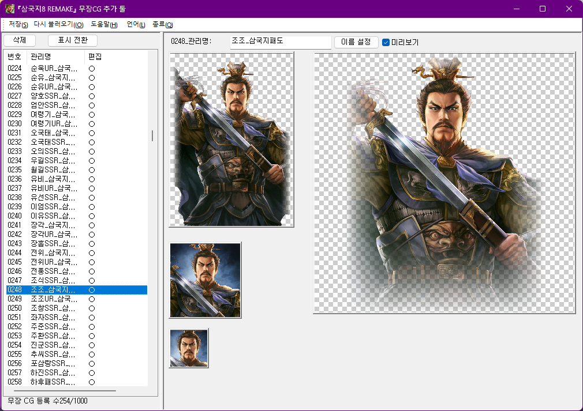Screen dimensions: 583x411
Task: Select the tall full-body portrait image
Action: pyautogui.click(x=231, y=139)
